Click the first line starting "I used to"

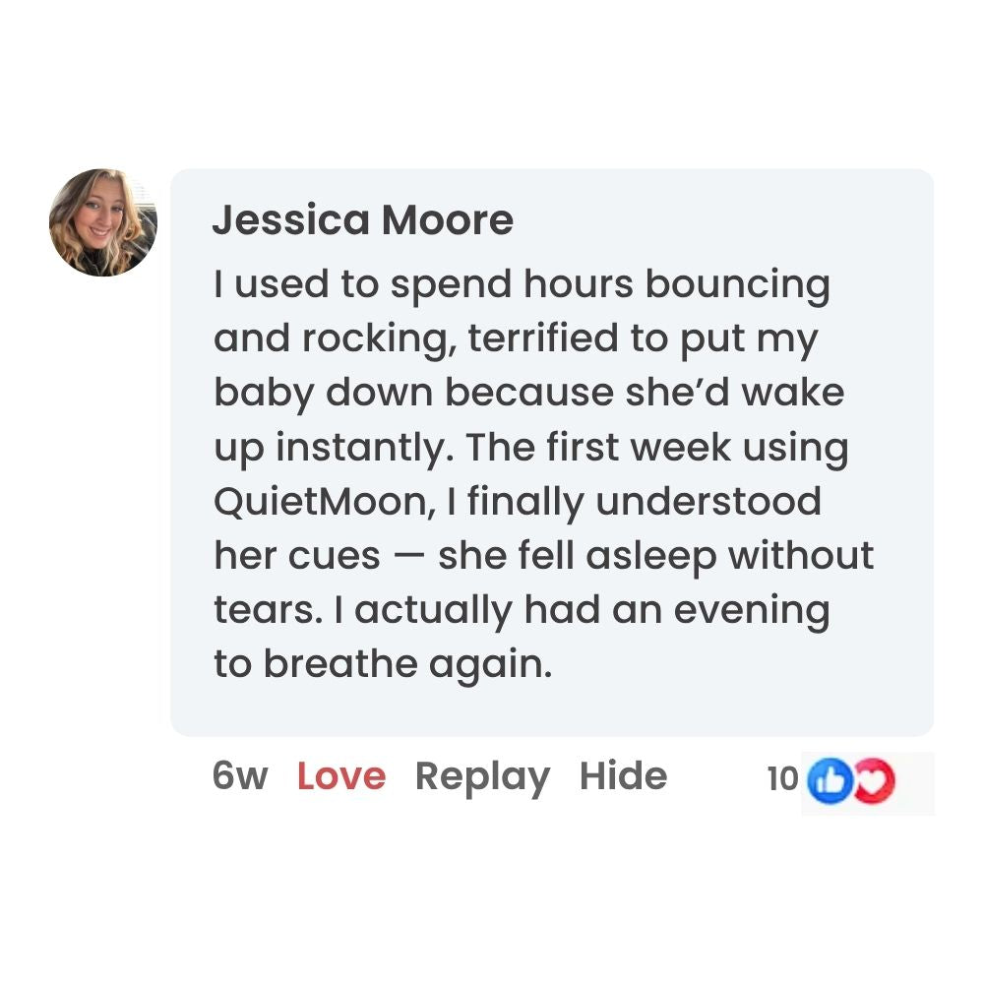[x=522, y=285]
